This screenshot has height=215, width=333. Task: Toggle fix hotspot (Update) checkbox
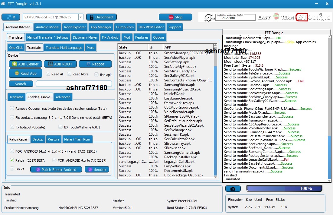pyautogui.click(x=12, y=127)
